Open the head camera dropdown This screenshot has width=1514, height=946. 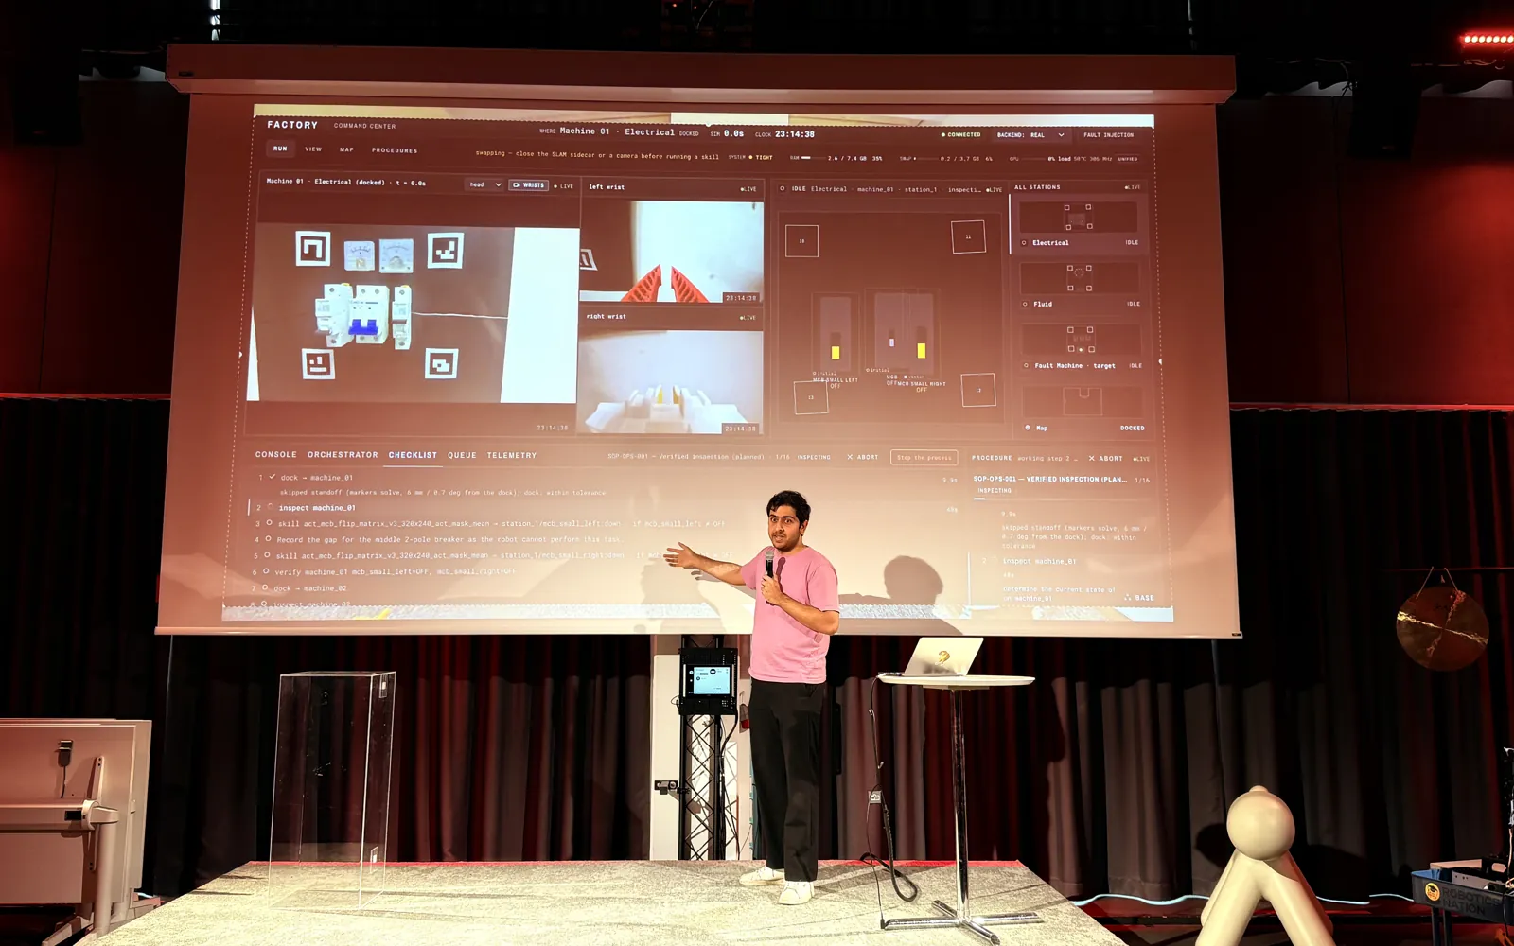[484, 184]
